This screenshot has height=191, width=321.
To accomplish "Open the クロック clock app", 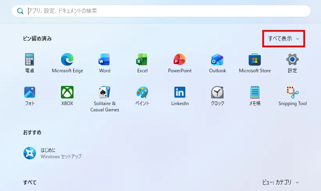I will pyautogui.click(x=217, y=92).
